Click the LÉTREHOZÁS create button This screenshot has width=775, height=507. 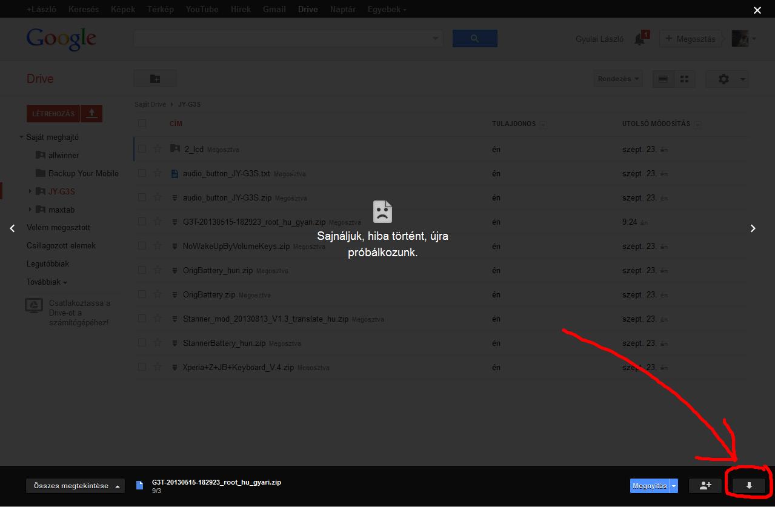[53, 113]
